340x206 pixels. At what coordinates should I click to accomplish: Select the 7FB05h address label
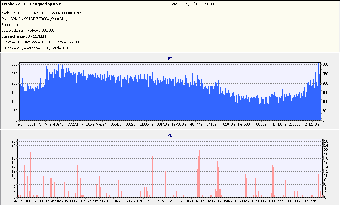point(88,124)
